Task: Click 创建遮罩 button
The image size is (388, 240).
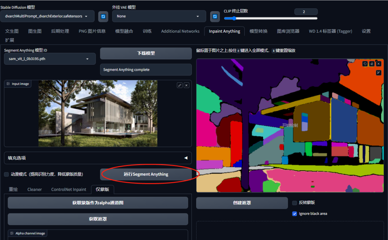Action: point(242,203)
